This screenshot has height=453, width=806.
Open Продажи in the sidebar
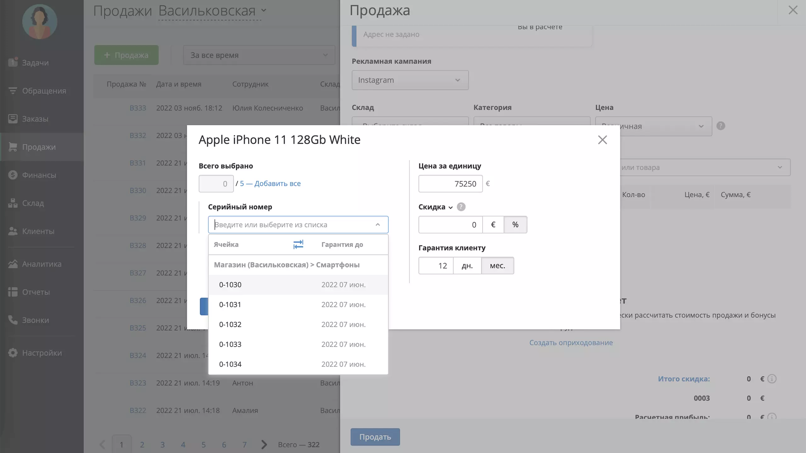42,147
